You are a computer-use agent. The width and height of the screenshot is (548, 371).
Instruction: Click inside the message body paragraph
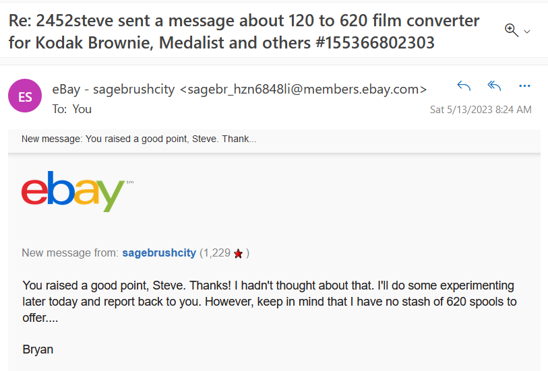pyautogui.click(x=270, y=302)
